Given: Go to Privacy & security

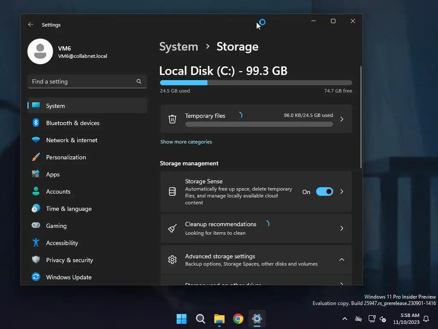Looking at the screenshot, I should (x=87, y=260).
